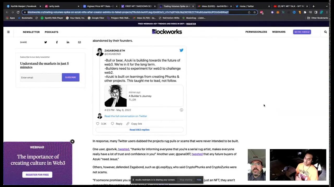Viewport: 334px width, 187px height.
Task: Share article on LinkedIn icon
Action: pos(68,42)
